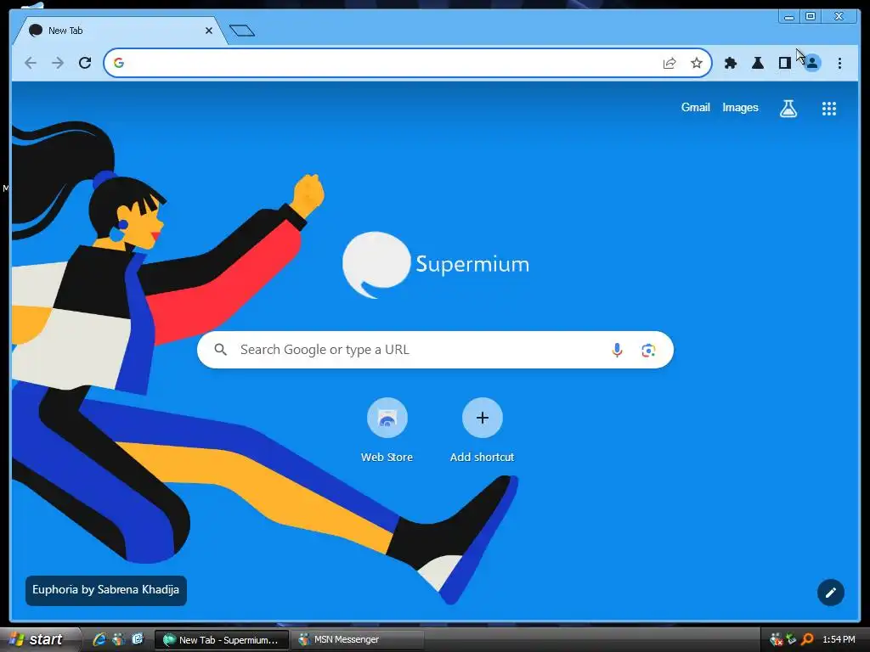Image resolution: width=870 pixels, height=652 pixels.
Task: Reload the page with the refresh icon
Action: pos(85,63)
